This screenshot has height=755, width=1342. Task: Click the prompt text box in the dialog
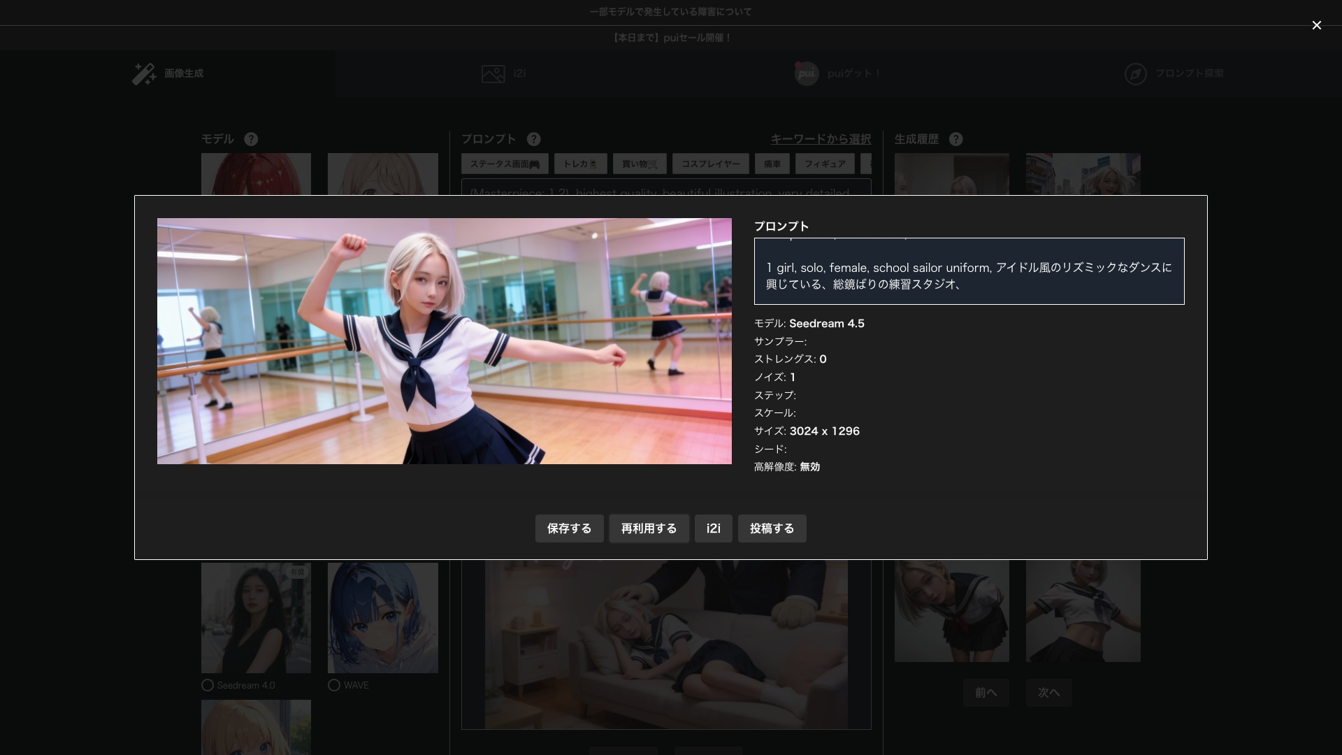[969, 271]
